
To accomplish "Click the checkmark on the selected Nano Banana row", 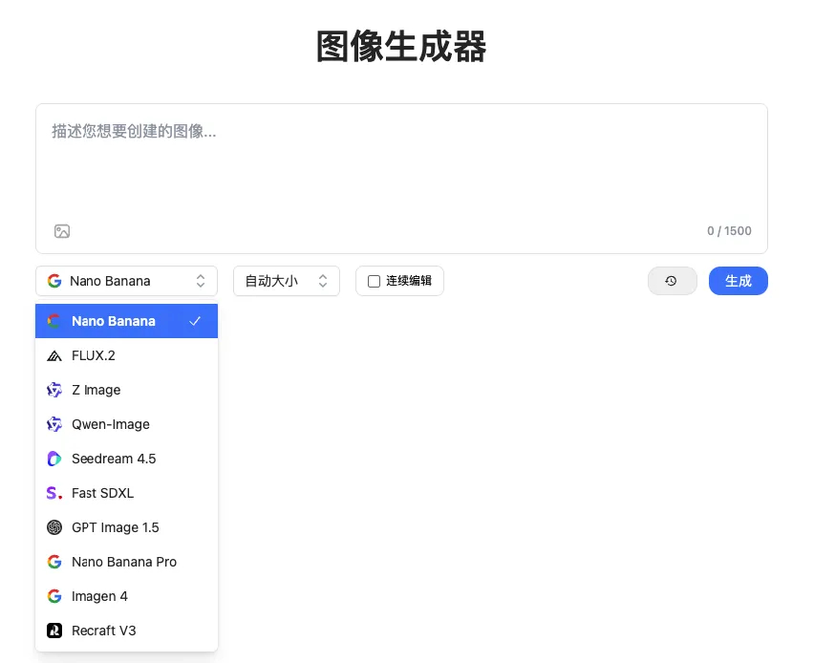I will coord(195,321).
